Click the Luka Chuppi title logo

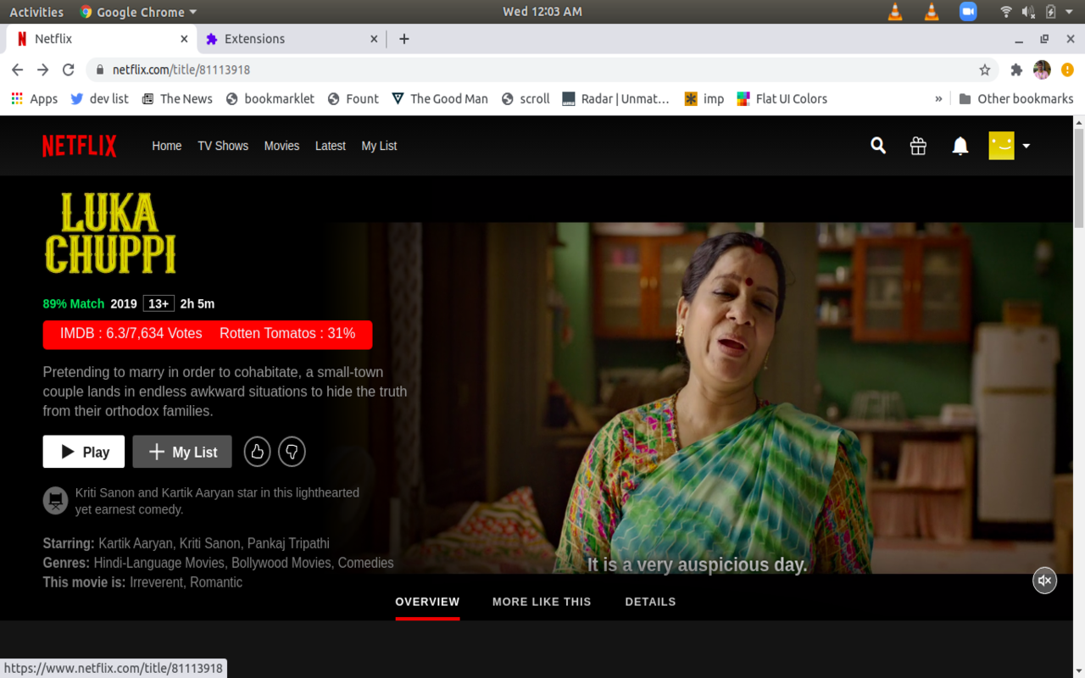[110, 234]
